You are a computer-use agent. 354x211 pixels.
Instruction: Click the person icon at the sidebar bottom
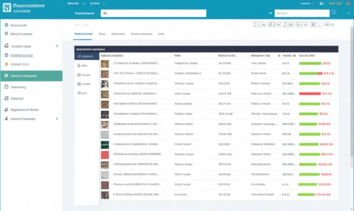6,118
